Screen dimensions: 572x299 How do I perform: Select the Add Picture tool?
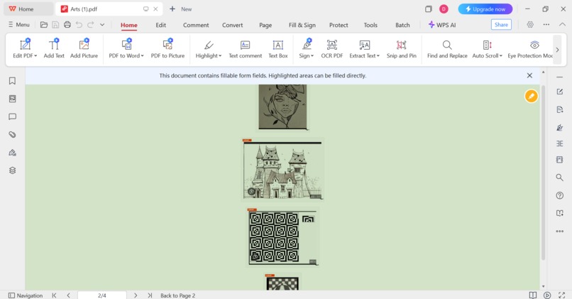click(84, 49)
